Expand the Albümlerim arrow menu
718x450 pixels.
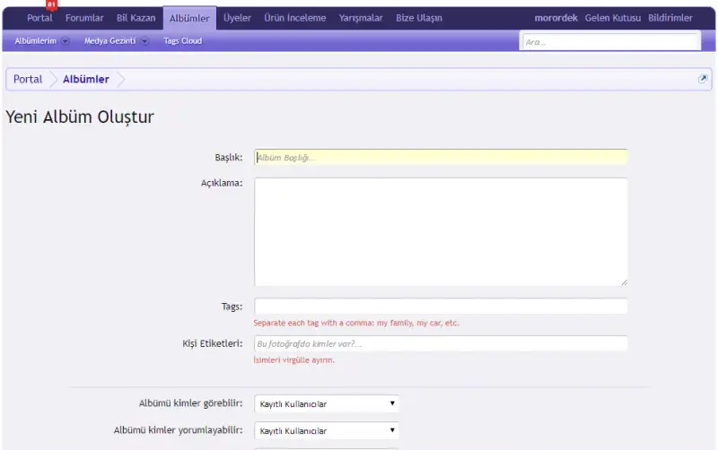pos(66,41)
